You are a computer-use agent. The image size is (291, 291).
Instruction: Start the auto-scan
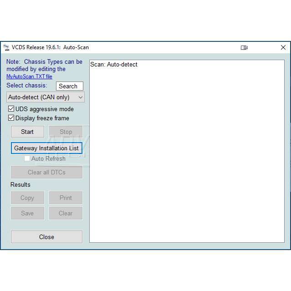point(27,132)
